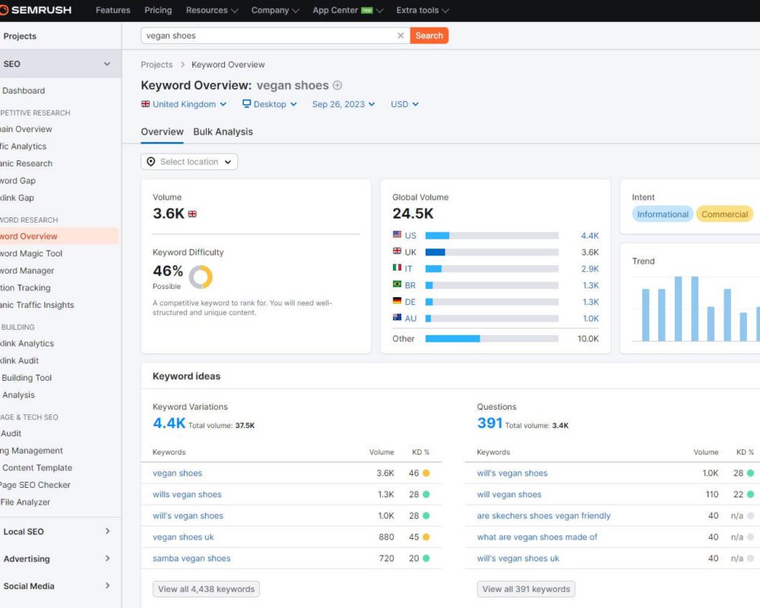Image resolution: width=760 pixels, height=608 pixels.
Task: Open the Desktop device dropdown
Action: click(270, 104)
